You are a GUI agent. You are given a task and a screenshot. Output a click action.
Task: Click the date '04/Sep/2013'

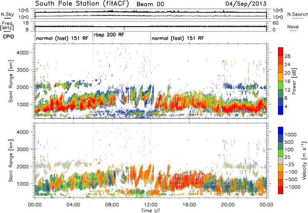click(x=246, y=4)
